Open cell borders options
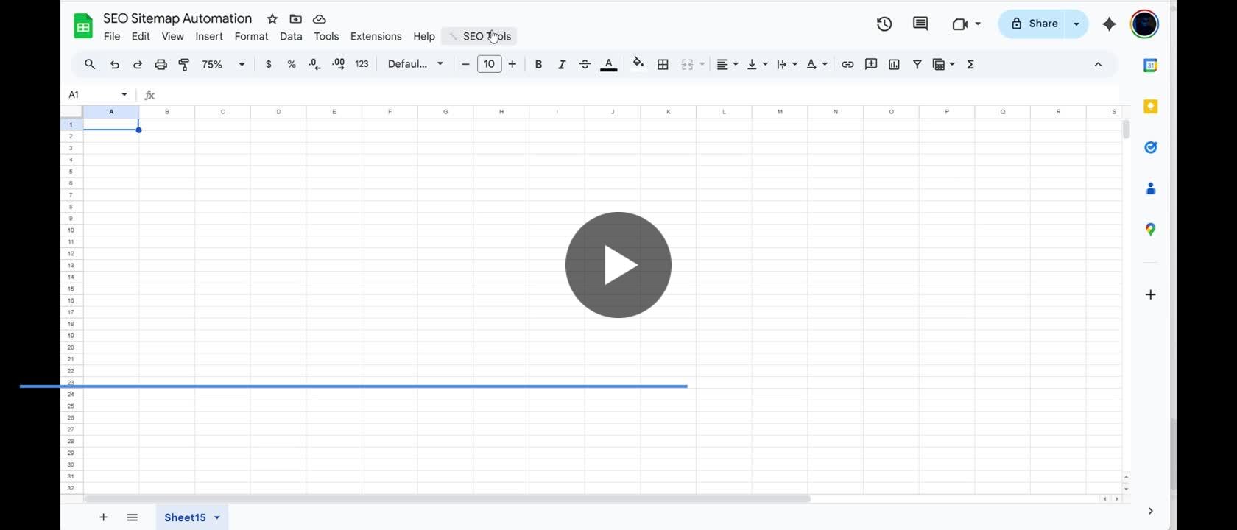The width and height of the screenshot is (1237, 530). pyautogui.click(x=663, y=64)
